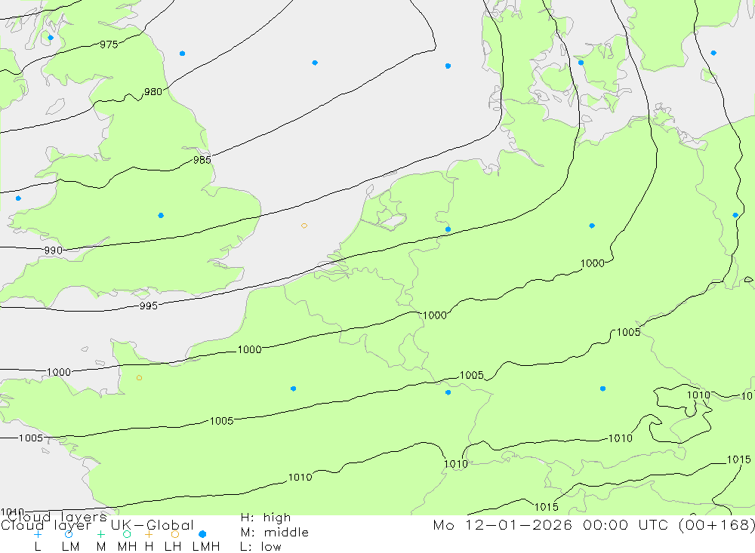This screenshot has width=755, height=553.
Task: Select the blue dot over southern Sweden
Action: click(x=713, y=53)
